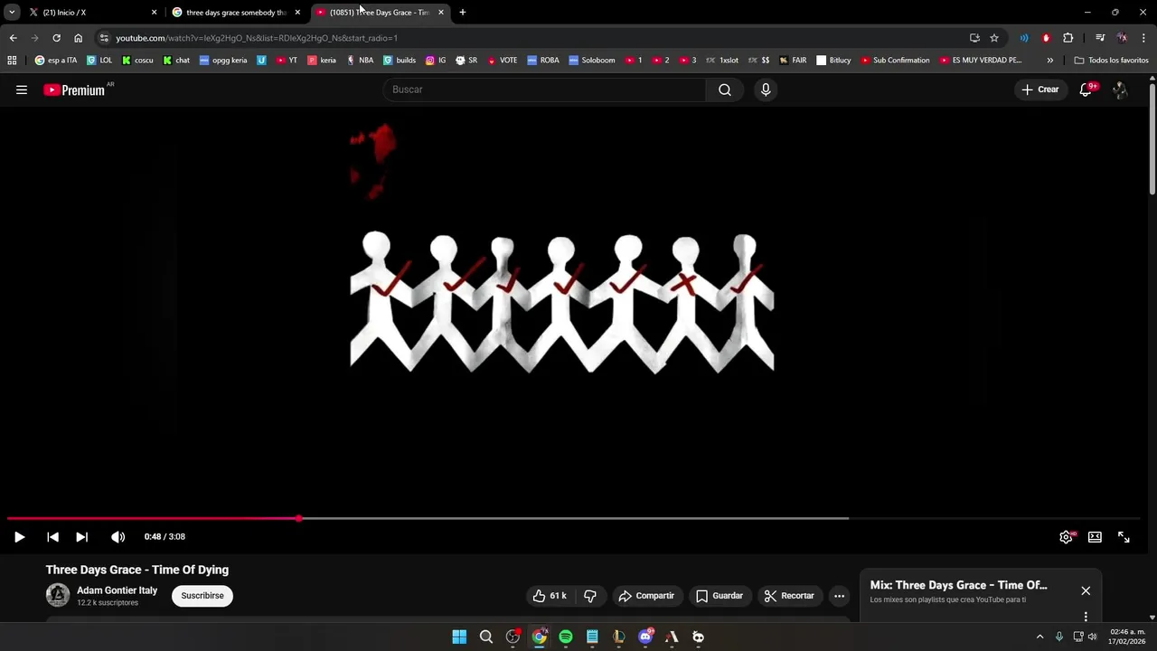Open the video player settings gear
This screenshot has height=651, width=1157.
click(1066, 536)
